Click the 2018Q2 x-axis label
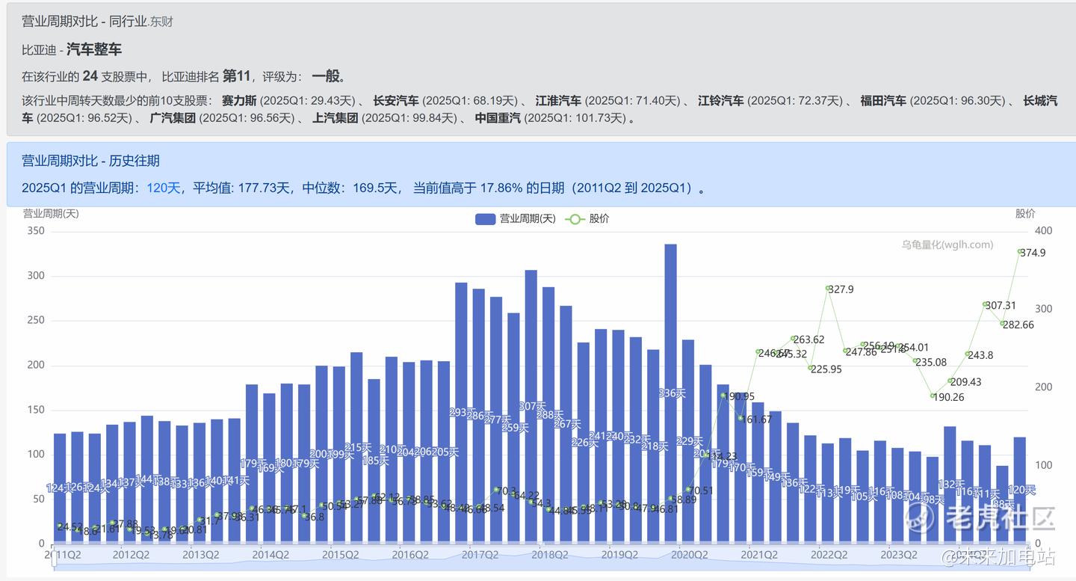Image resolution: width=1076 pixels, height=581 pixels. point(549,555)
